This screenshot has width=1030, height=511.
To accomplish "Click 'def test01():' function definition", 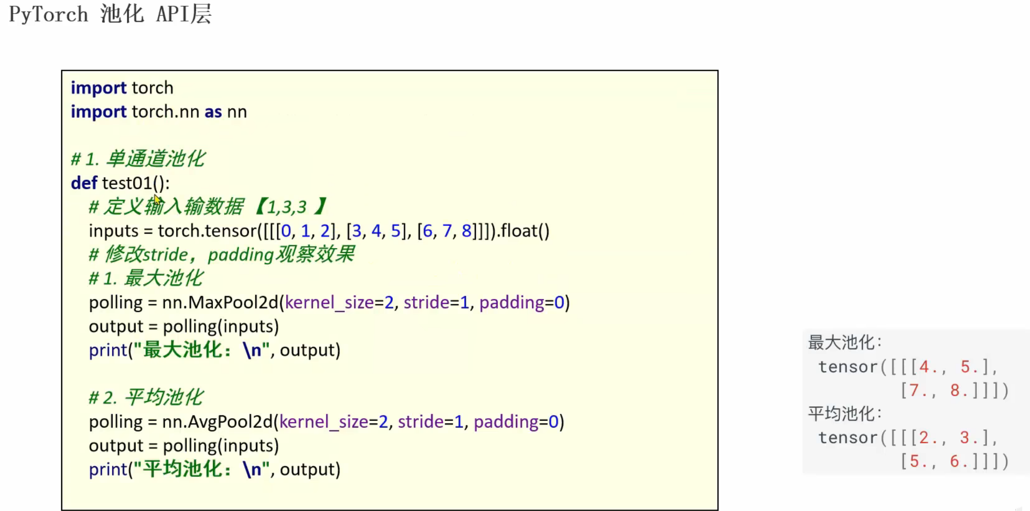I will tap(120, 183).
